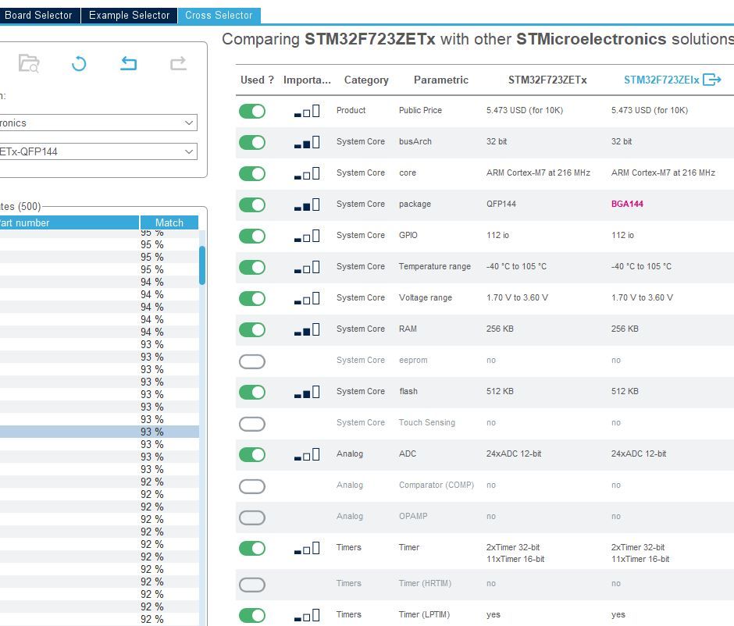Click the Importa... column header
The image size is (734, 626).
pos(307,80)
